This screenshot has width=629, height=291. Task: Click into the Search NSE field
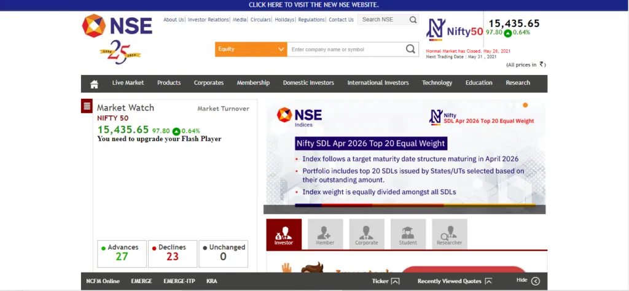pos(383,20)
